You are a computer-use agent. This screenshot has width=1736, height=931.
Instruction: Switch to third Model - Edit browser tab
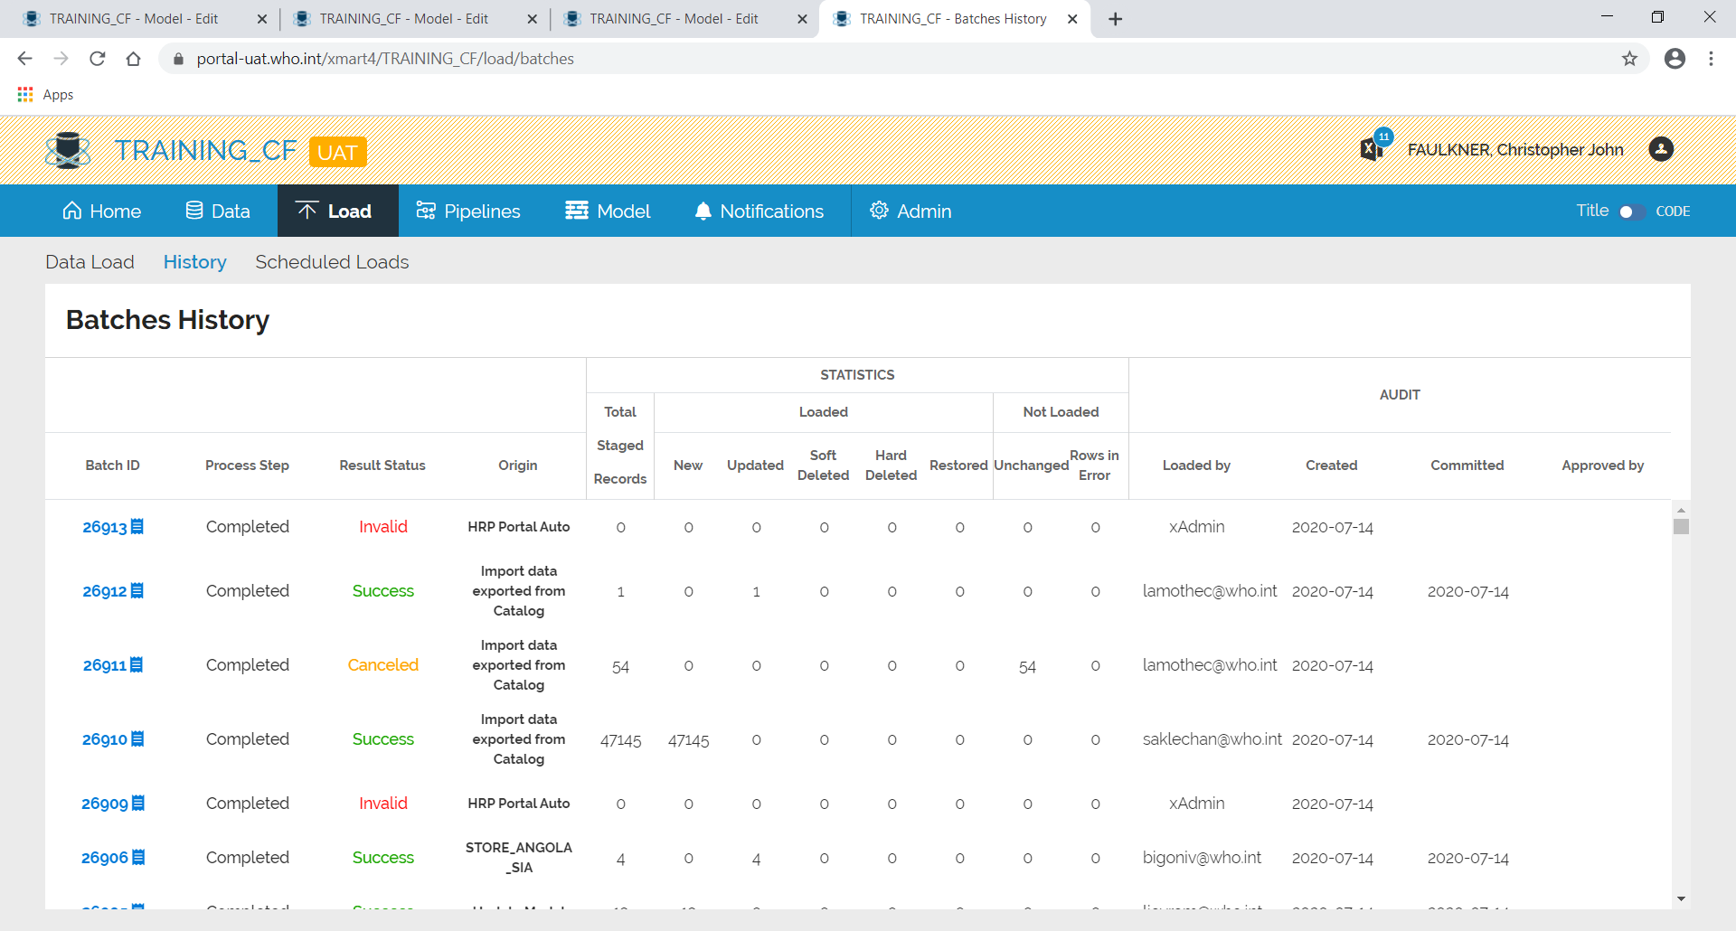tap(674, 19)
